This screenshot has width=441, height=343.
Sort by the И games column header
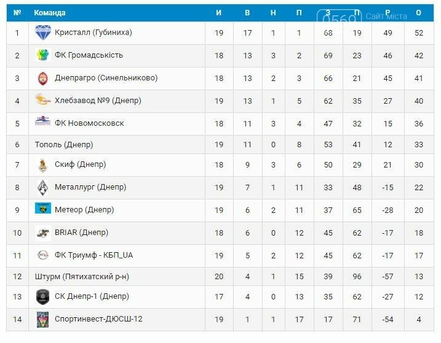point(219,13)
